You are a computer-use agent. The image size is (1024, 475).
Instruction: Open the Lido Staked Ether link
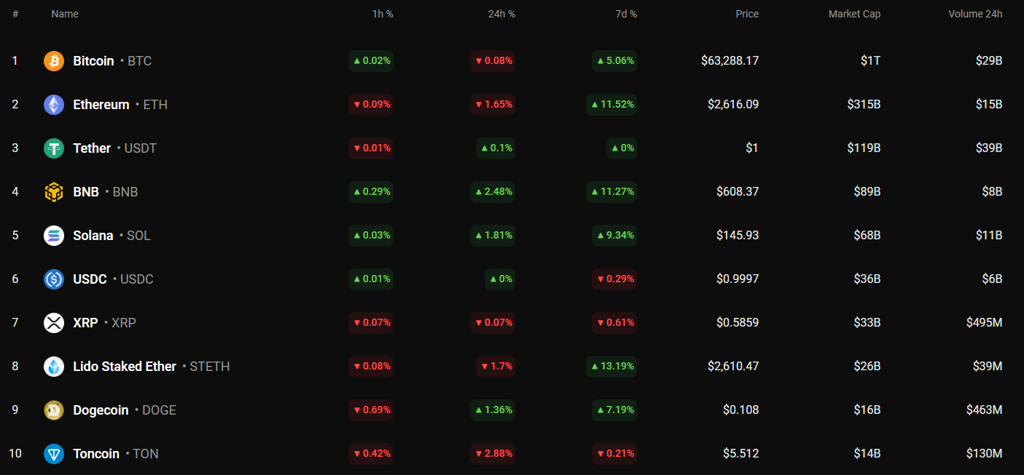click(125, 367)
